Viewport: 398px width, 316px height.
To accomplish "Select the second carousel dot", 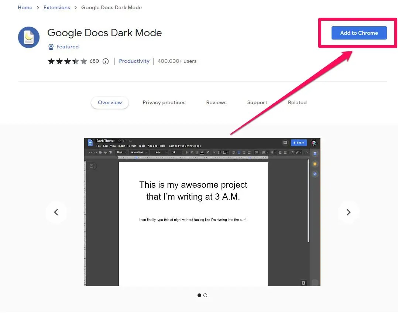I will pyautogui.click(x=205, y=295).
